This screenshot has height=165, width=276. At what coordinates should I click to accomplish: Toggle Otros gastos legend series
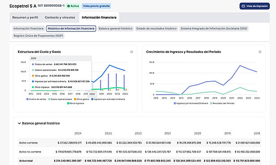click(x=81, y=99)
